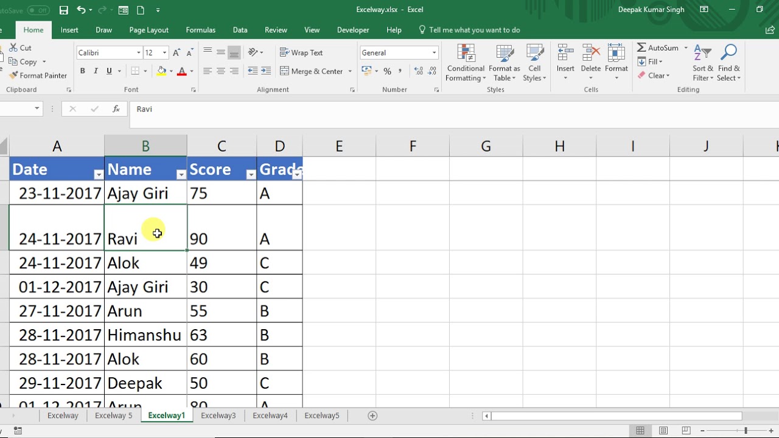Copy the selected cell

pyautogui.click(x=23, y=61)
